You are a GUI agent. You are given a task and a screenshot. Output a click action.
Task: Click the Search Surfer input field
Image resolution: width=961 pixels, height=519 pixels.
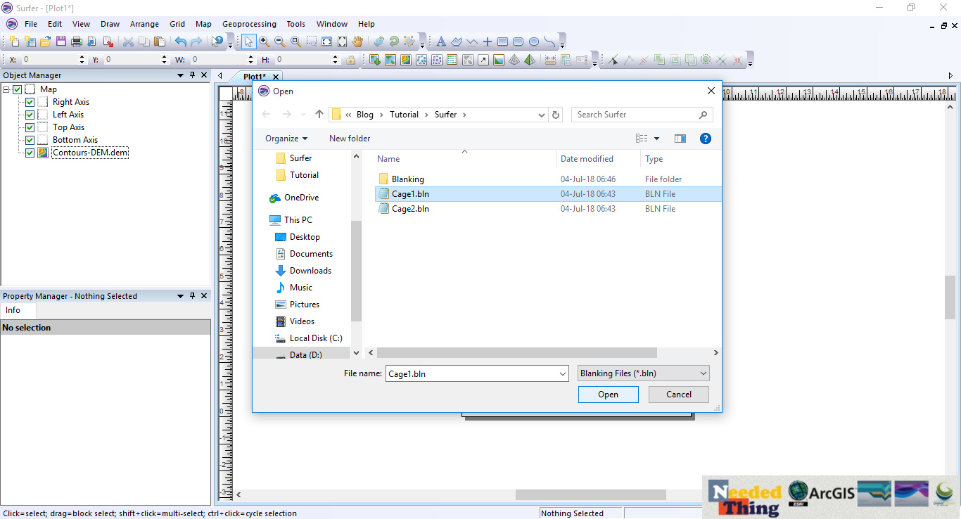[x=642, y=115]
